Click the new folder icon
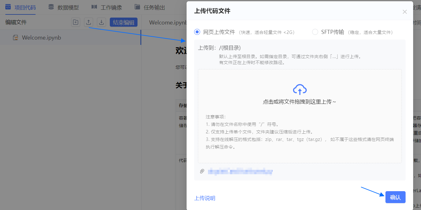This screenshot has height=210, width=421. click(76, 22)
